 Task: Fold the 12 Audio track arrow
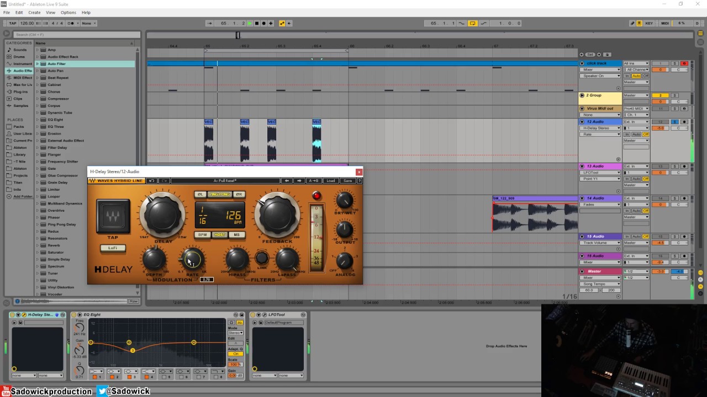coord(582,122)
